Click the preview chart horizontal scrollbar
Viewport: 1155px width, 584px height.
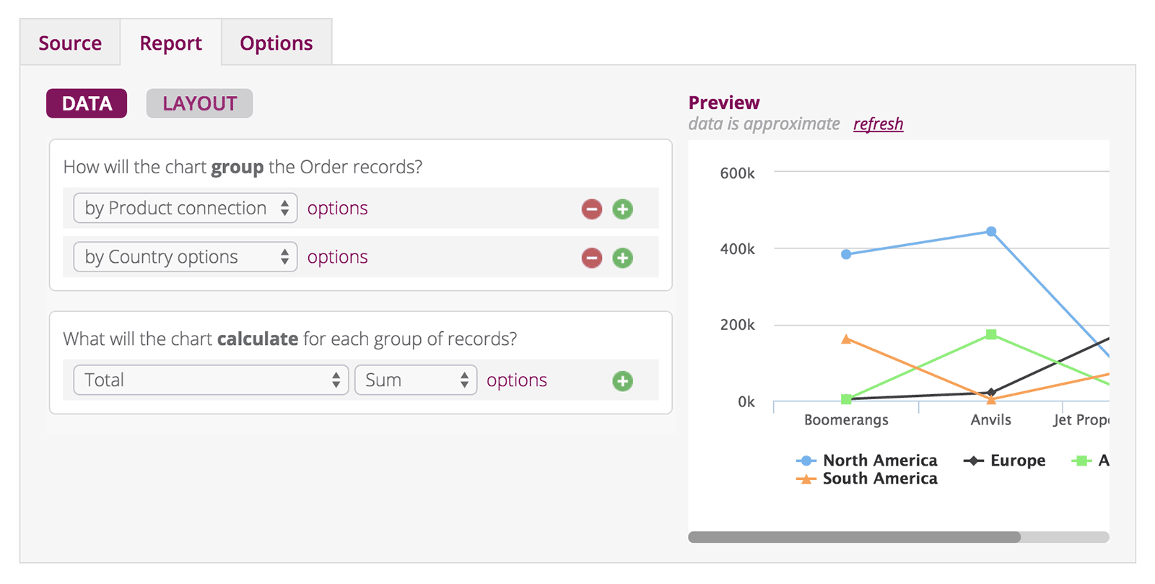854,537
